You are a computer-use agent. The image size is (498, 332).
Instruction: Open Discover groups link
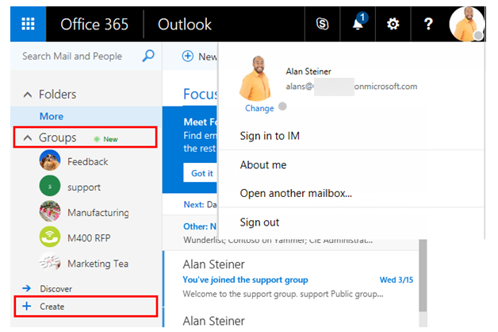coord(56,288)
